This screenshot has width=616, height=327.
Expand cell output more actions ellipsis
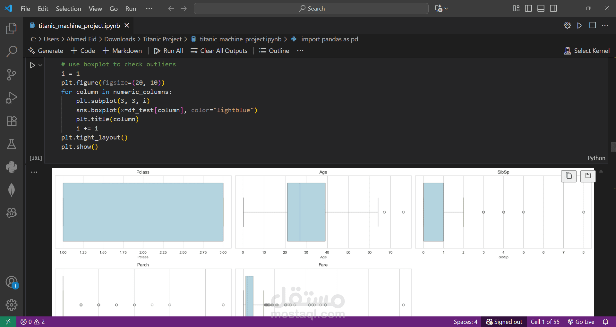click(34, 172)
